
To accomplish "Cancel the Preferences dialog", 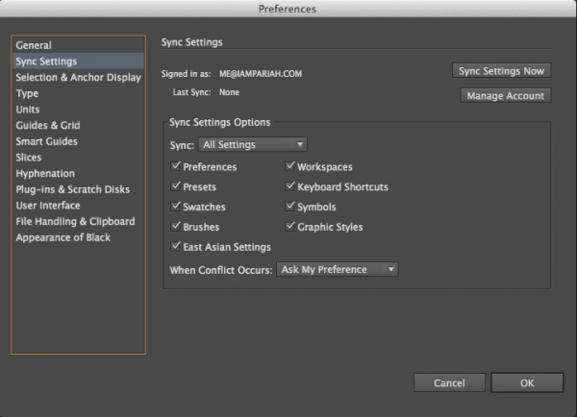I will pyautogui.click(x=449, y=382).
